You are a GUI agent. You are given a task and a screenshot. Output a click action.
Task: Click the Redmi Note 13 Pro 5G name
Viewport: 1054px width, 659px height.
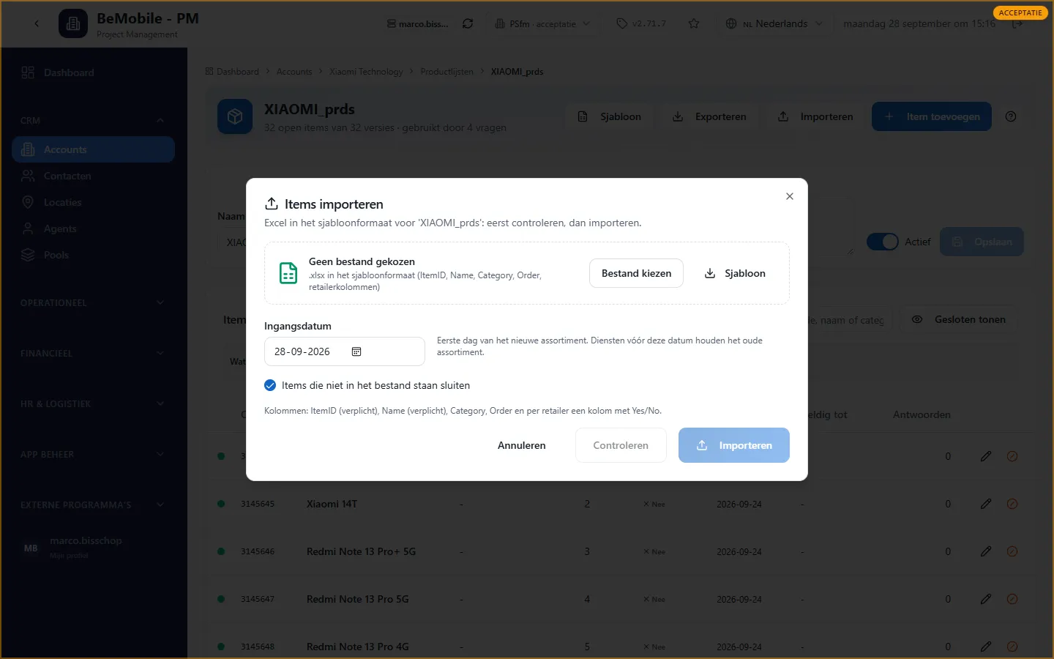(x=358, y=599)
